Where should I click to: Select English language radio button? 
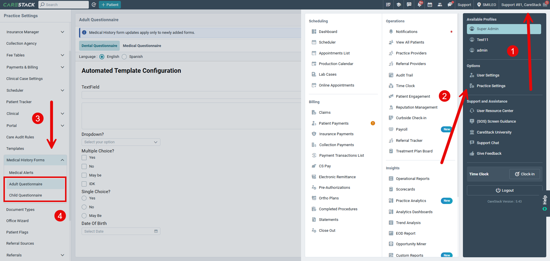point(102,57)
